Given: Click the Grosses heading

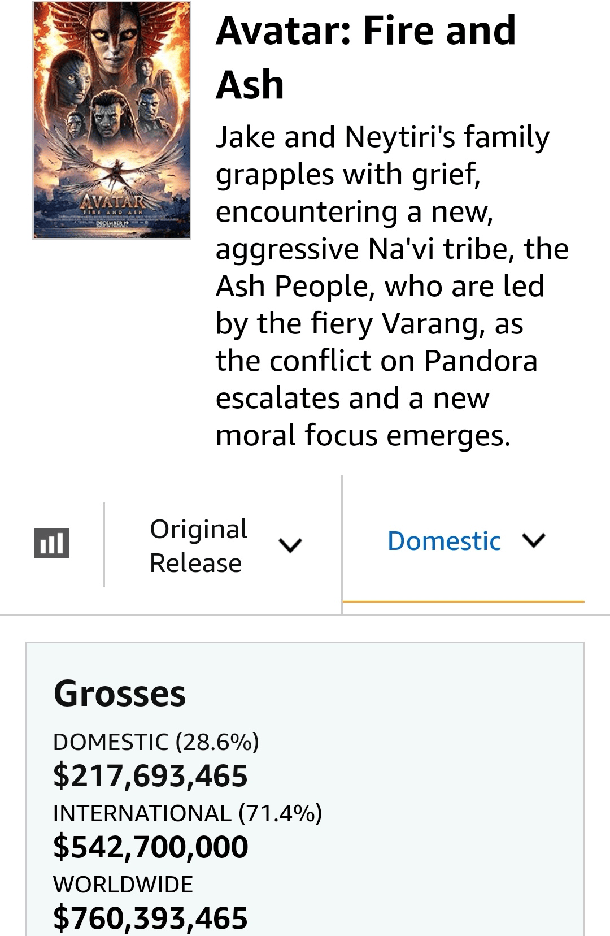Looking at the screenshot, I should 120,693.
